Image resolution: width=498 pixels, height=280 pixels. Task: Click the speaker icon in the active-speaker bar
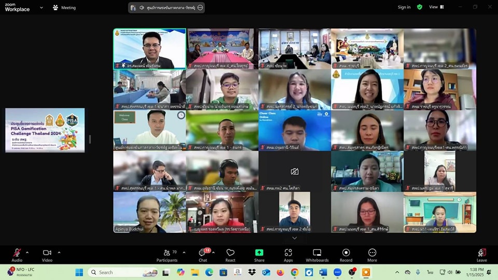[x=142, y=8]
